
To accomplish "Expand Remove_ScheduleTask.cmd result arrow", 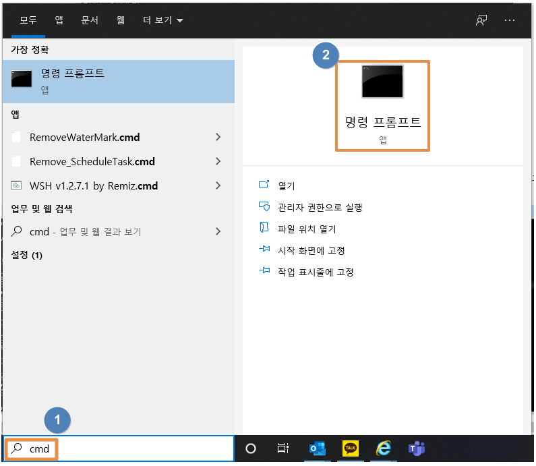I will click(x=218, y=161).
